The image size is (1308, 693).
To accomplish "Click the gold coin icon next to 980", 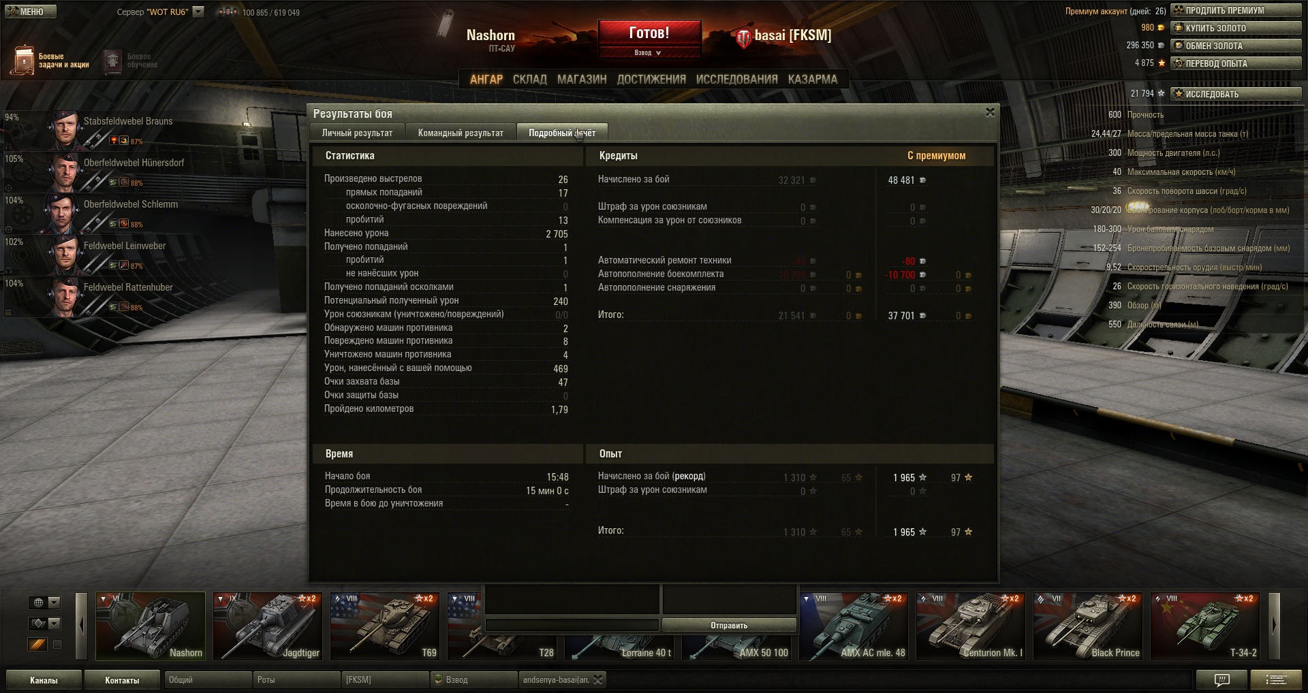I will pos(1161,28).
